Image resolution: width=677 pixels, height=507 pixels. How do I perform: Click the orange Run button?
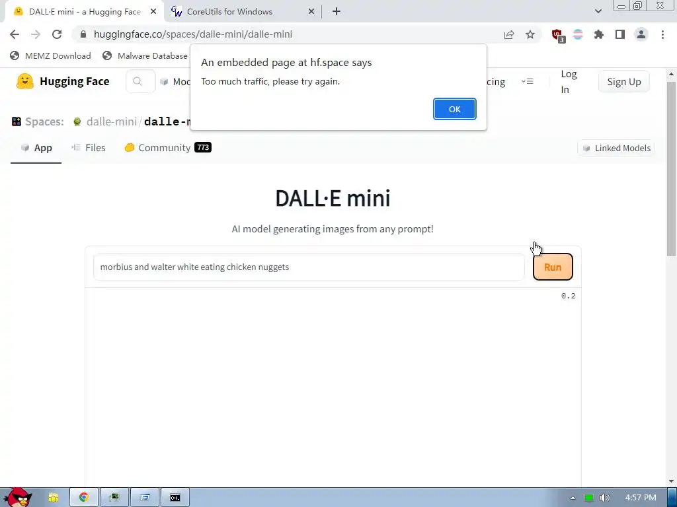(x=553, y=267)
